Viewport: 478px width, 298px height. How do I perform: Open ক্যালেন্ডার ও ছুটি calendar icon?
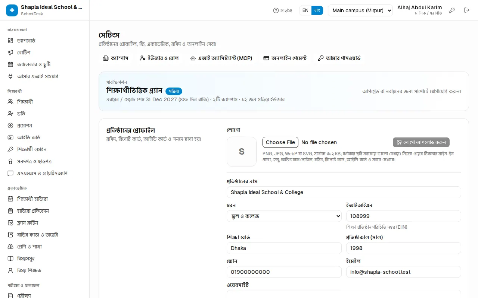tap(10, 64)
